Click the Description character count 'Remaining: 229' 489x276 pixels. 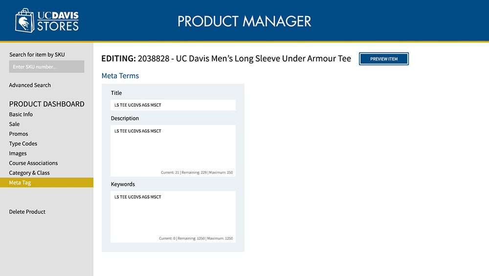[194, 172]
